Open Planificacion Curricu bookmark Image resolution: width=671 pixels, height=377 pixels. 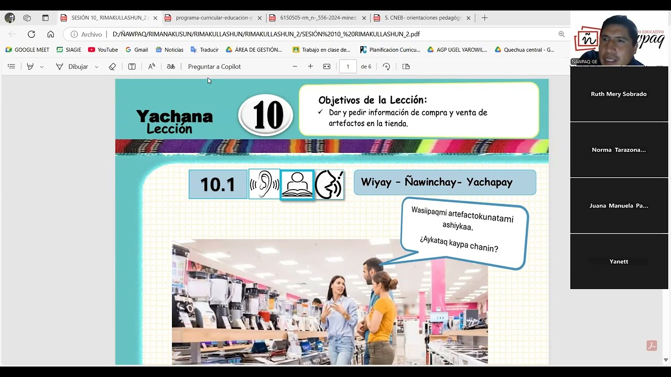click(390, 50)
